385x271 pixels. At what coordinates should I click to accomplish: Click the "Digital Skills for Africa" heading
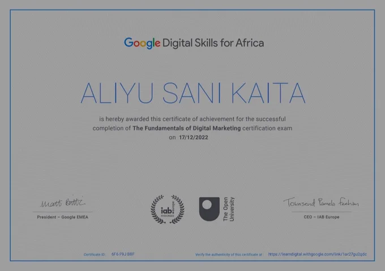[213, 43]
